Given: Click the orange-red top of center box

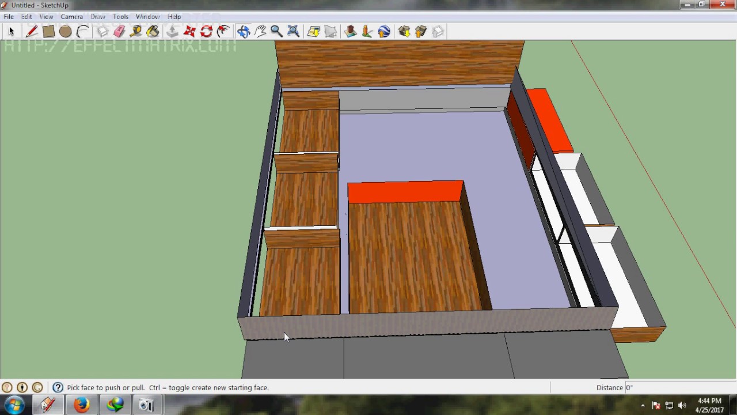Looking at the screenshot, I should [405, 192].
